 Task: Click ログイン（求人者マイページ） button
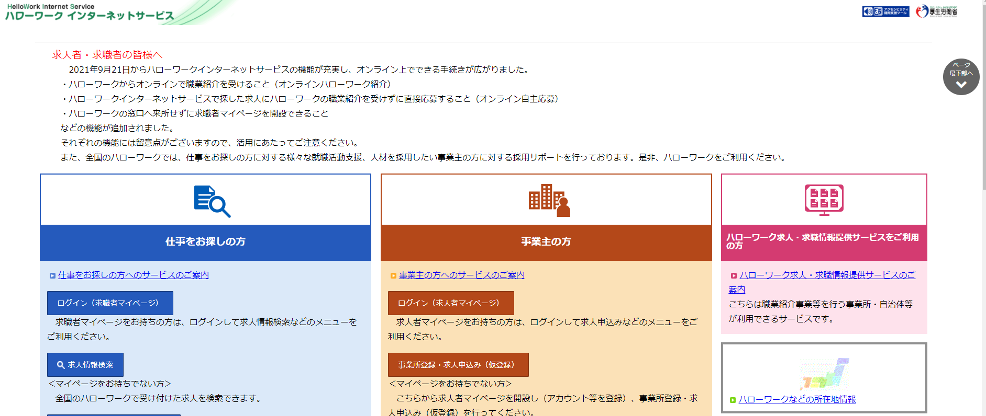tap(451, 303)
